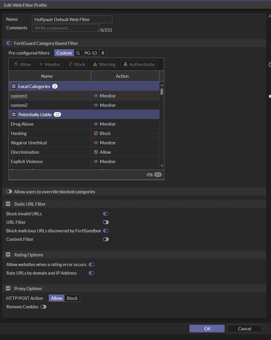
Task: Click the Local Categories count badge
Action: 55,86
